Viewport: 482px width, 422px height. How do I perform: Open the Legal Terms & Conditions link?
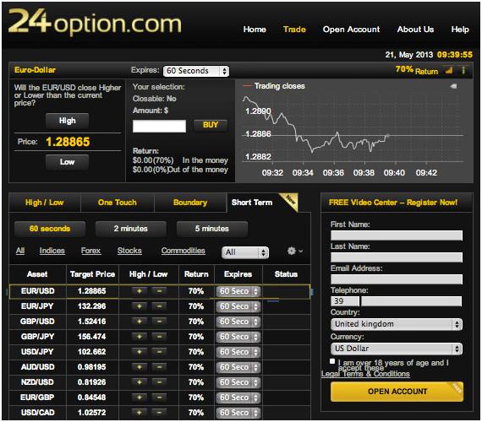point(365,374)
